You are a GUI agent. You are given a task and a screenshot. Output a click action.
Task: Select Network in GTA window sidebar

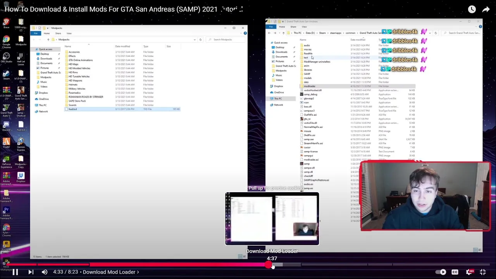click(278, 105)
